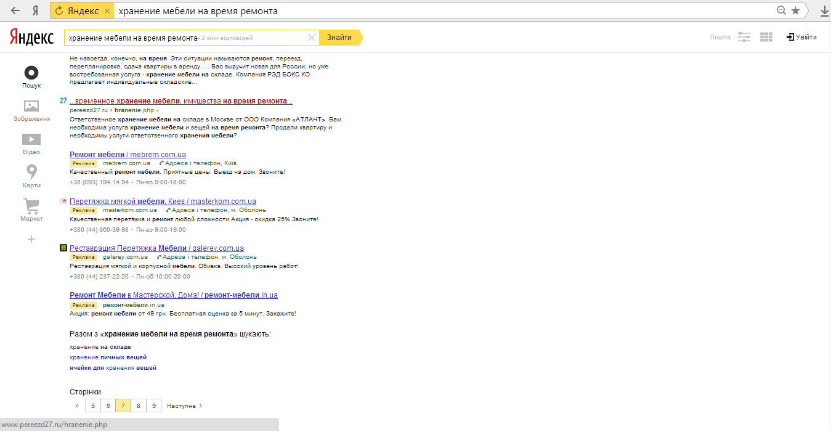The image size is (831, 432).
Task: Click the phone +380 (44) 360-39-98
Action: (99, 229)
